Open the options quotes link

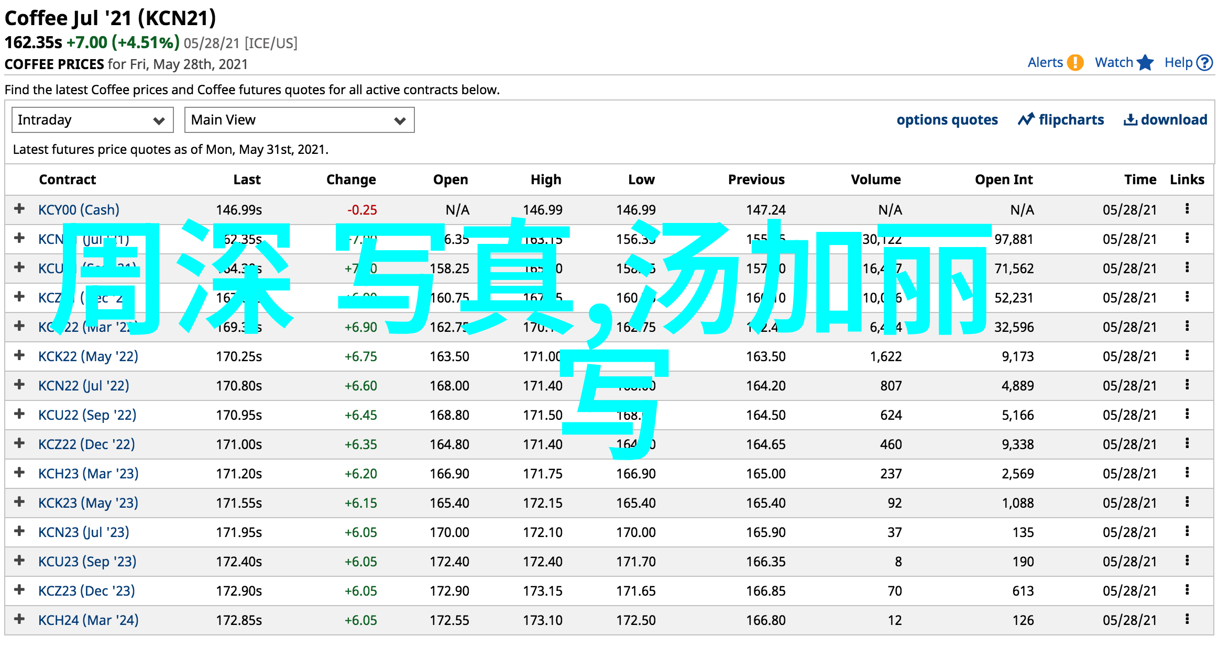(947, 120)
